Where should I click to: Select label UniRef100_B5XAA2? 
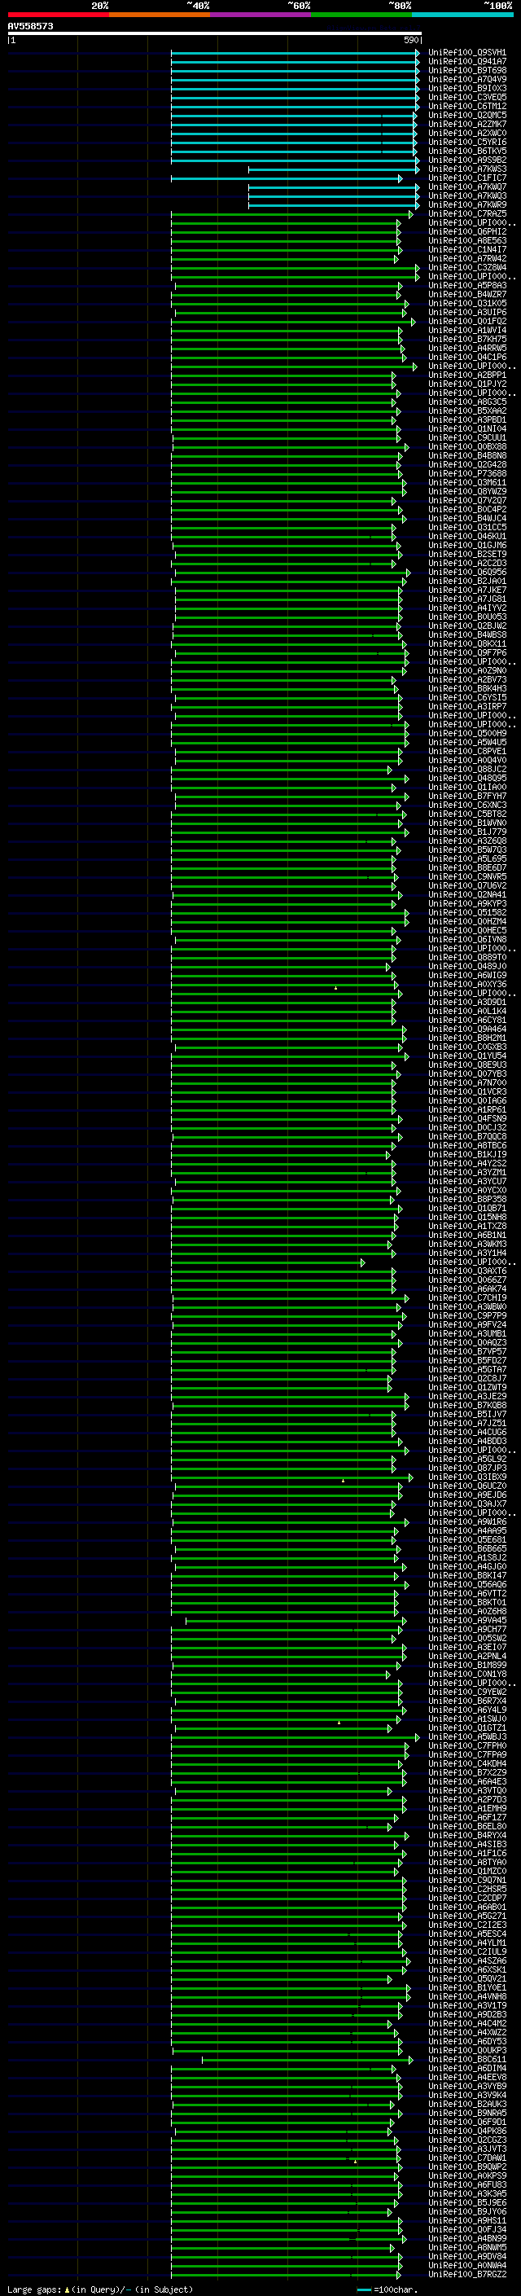[x=467, y=410]
